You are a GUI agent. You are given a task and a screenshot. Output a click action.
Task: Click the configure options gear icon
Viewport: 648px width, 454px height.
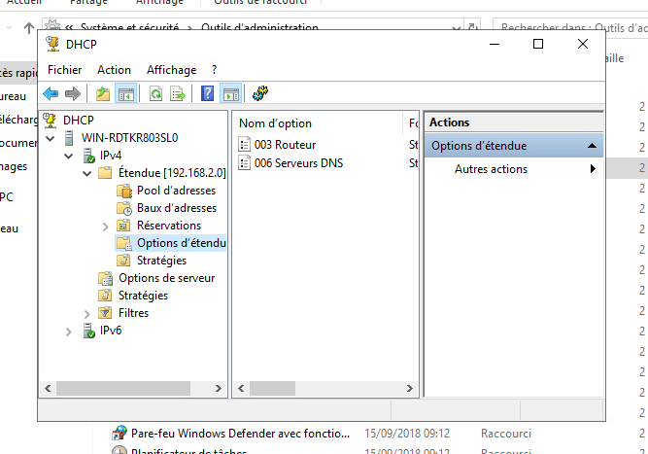[259, 93]
